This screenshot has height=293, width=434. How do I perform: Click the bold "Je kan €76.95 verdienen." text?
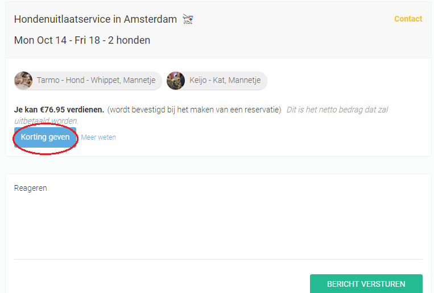(x=59, y=110)
